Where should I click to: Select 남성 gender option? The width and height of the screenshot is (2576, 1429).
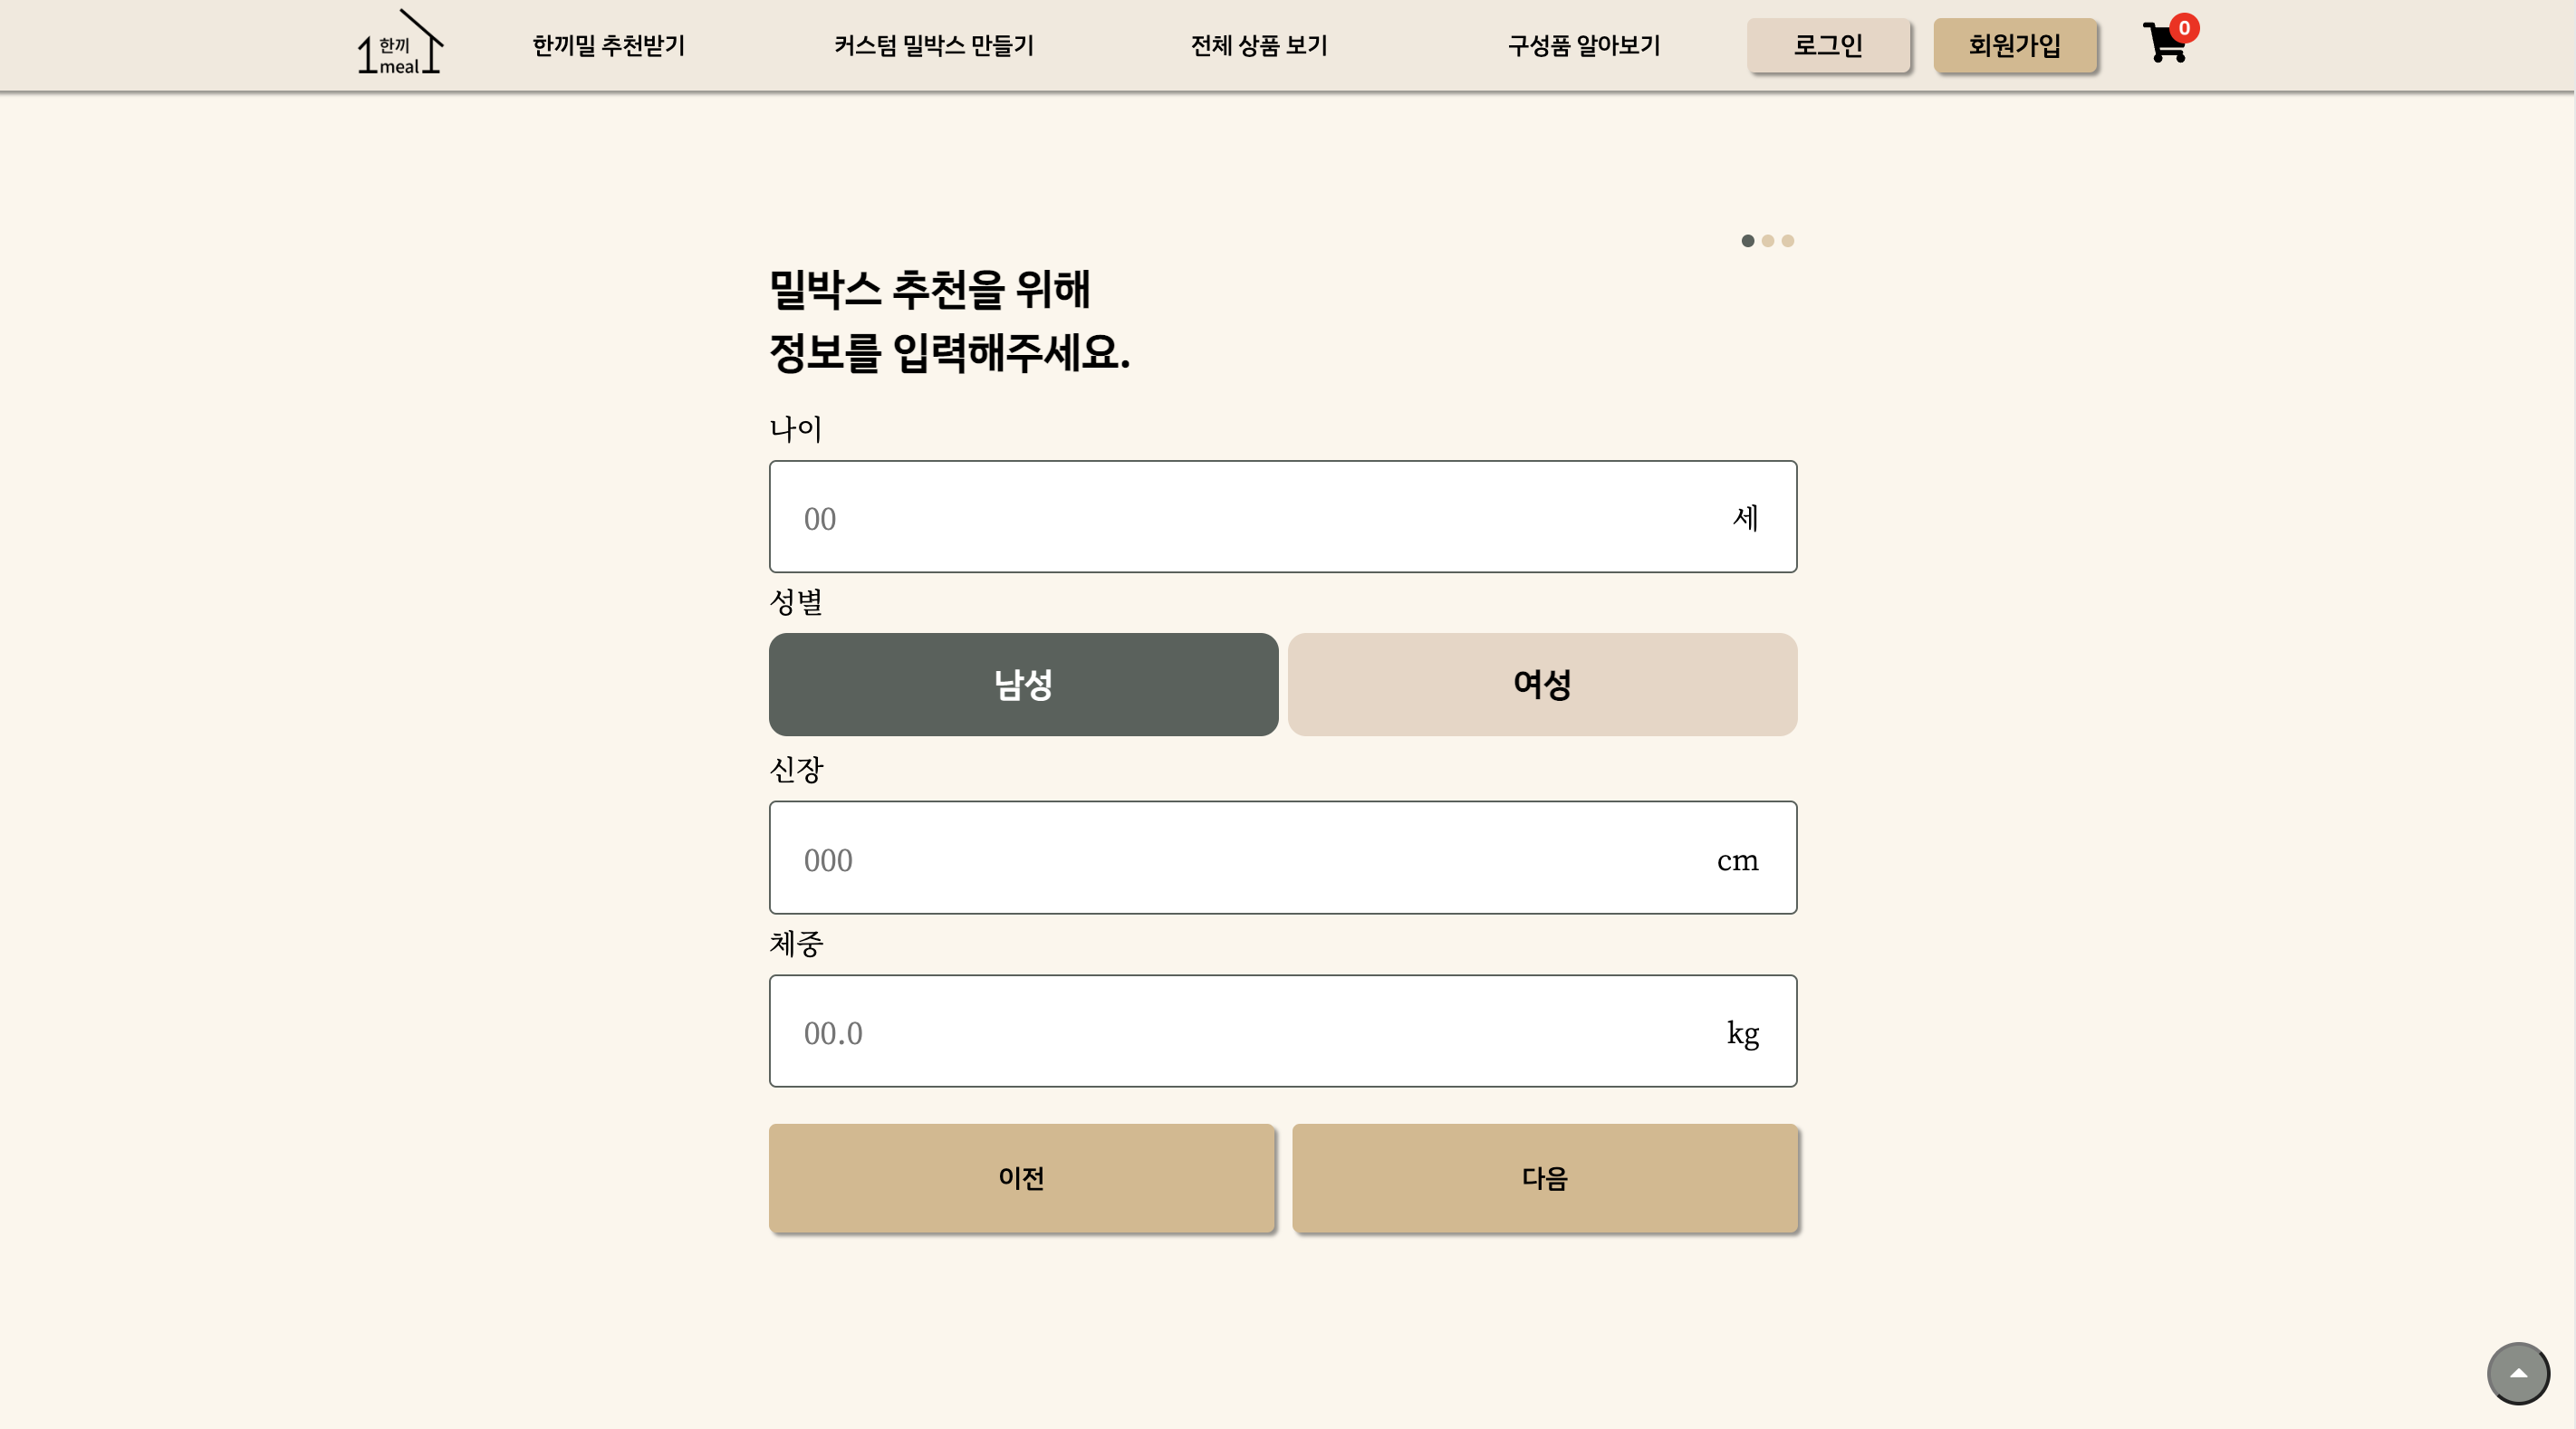pos(1023,685)
